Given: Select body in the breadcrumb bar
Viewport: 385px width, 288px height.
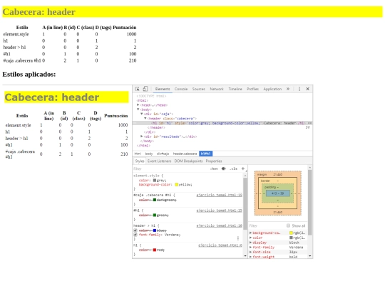Looking at the screenshot, I should [x=149, y=154].
